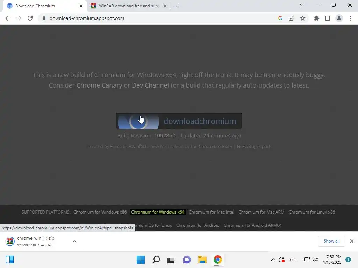Close the WinRAR download tab
Viewport: 358px width, 268px height.
point(165,6)
